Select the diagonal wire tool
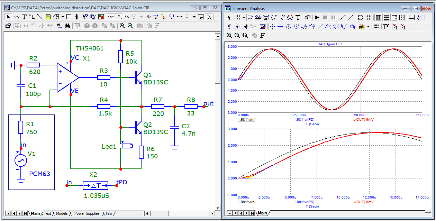The image size is (436, 221). coord(40,17)
